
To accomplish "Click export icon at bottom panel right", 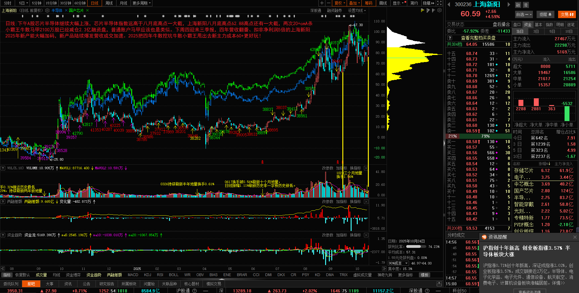I will (439, 284).
